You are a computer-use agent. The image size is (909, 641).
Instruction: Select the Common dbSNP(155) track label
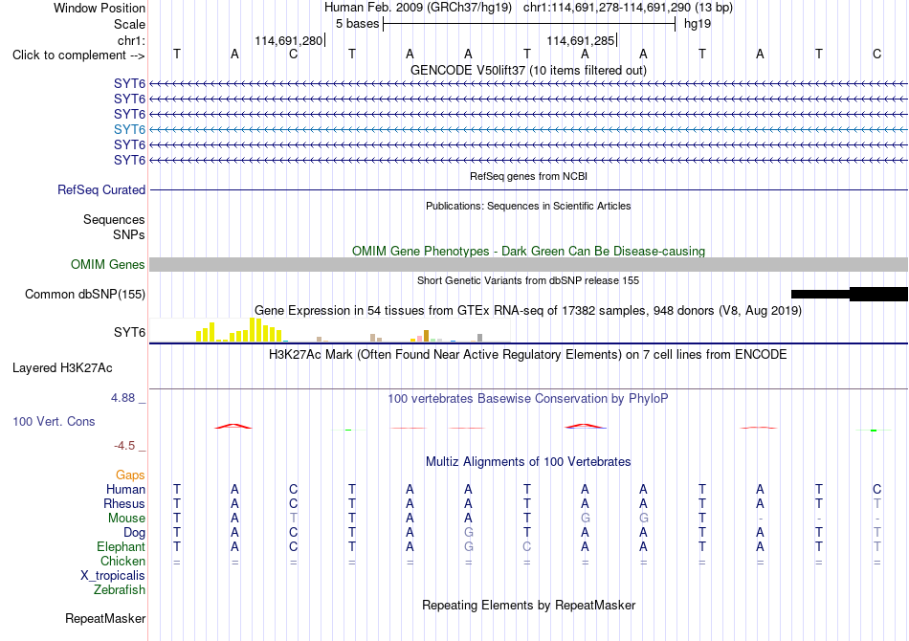click(85, 294)
